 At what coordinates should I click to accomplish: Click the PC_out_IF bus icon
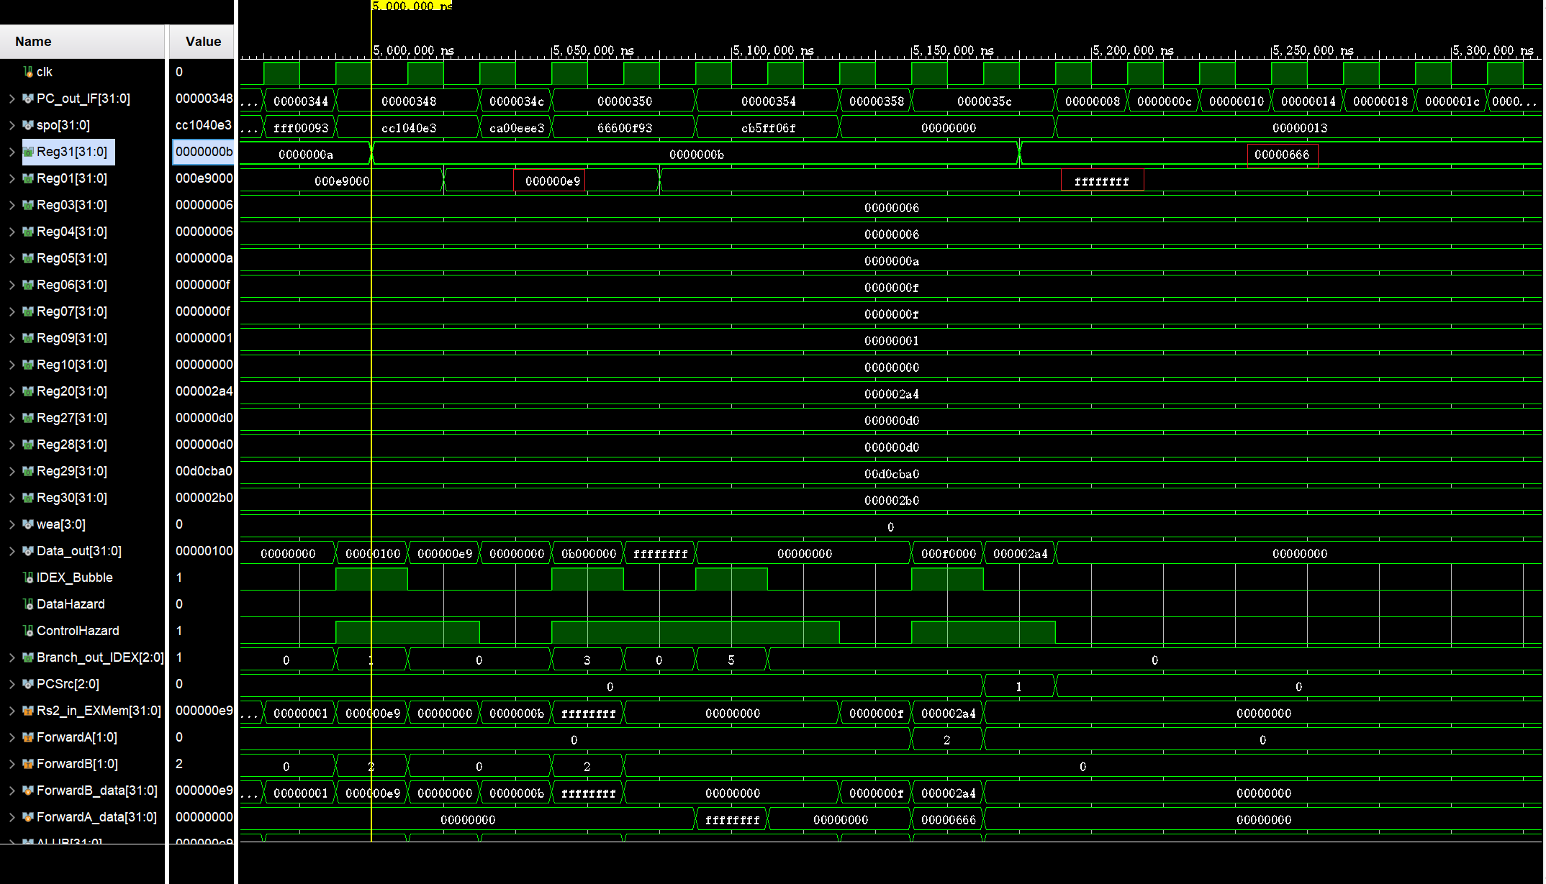28,99
